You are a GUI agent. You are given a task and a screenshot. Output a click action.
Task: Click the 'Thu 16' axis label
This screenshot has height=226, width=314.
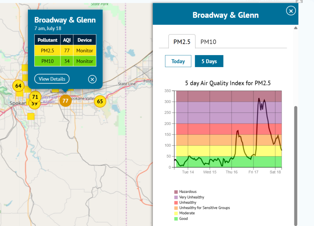click(x=232, y=172)
